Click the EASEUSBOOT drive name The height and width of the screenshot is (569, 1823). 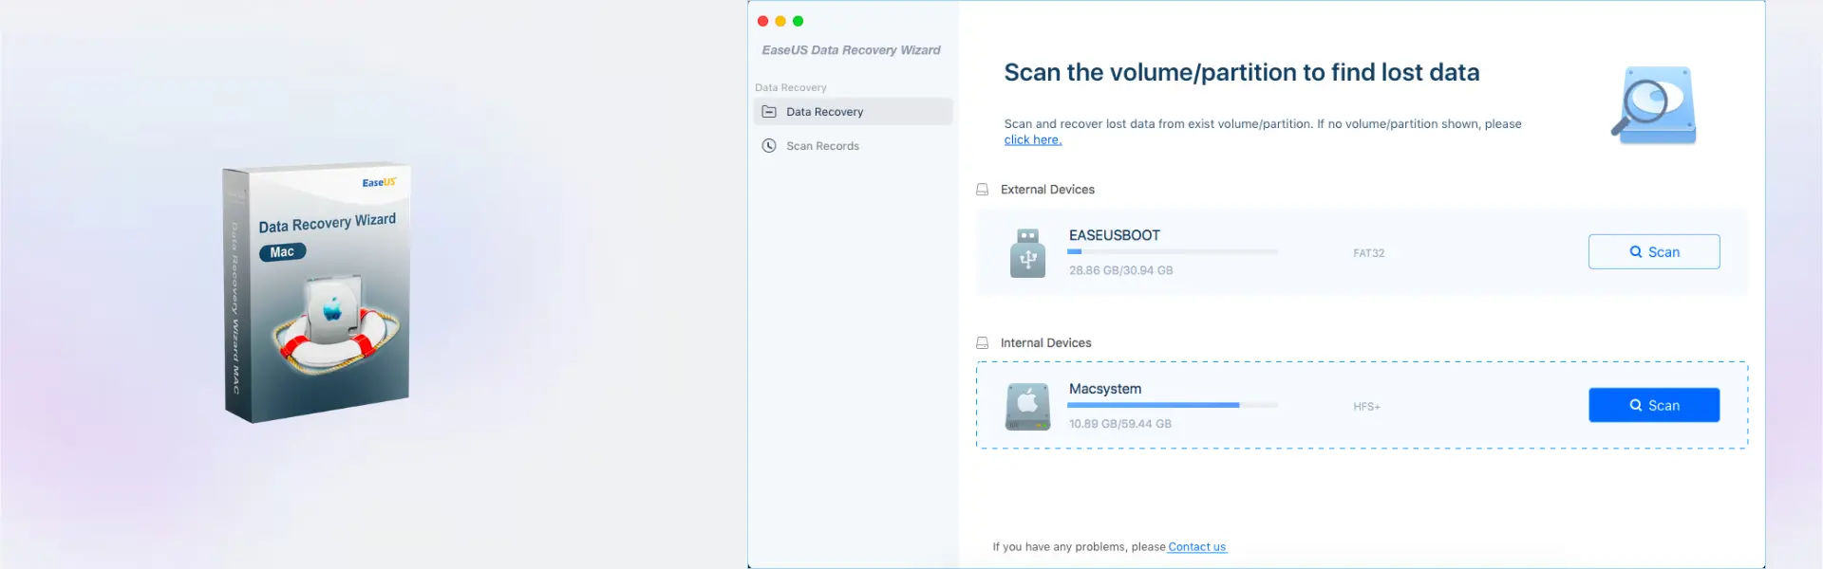(x=1115, y=235)
